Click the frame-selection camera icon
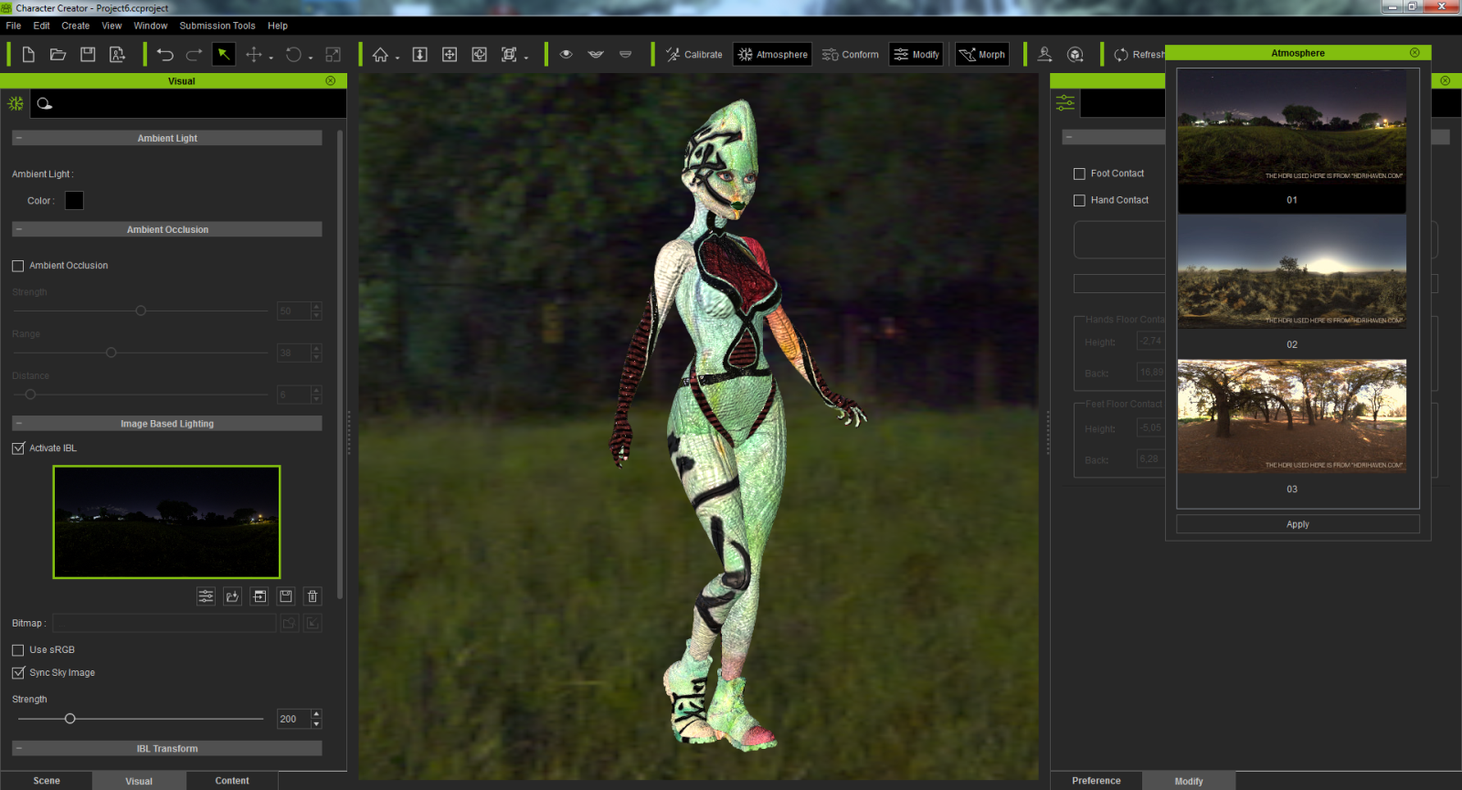This screenshot has width=1462, height=790. pyautogui.click(x=509, y=55)
